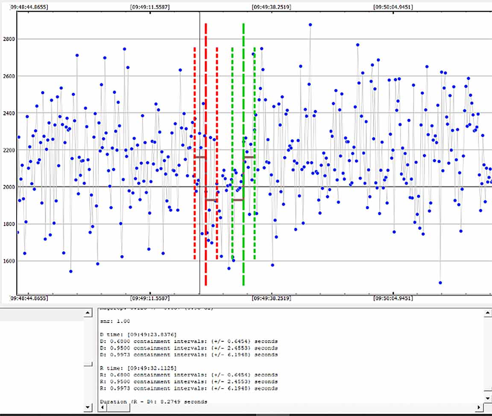Click the 'D: 0.9500 containment intervals' line
The height and width of the screenshot is (416, 492).
coord(189,348)
